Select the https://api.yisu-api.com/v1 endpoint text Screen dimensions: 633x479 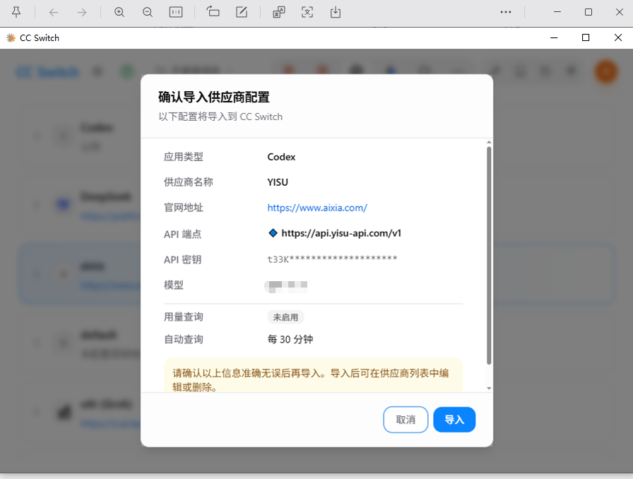[x=341, y=233]
